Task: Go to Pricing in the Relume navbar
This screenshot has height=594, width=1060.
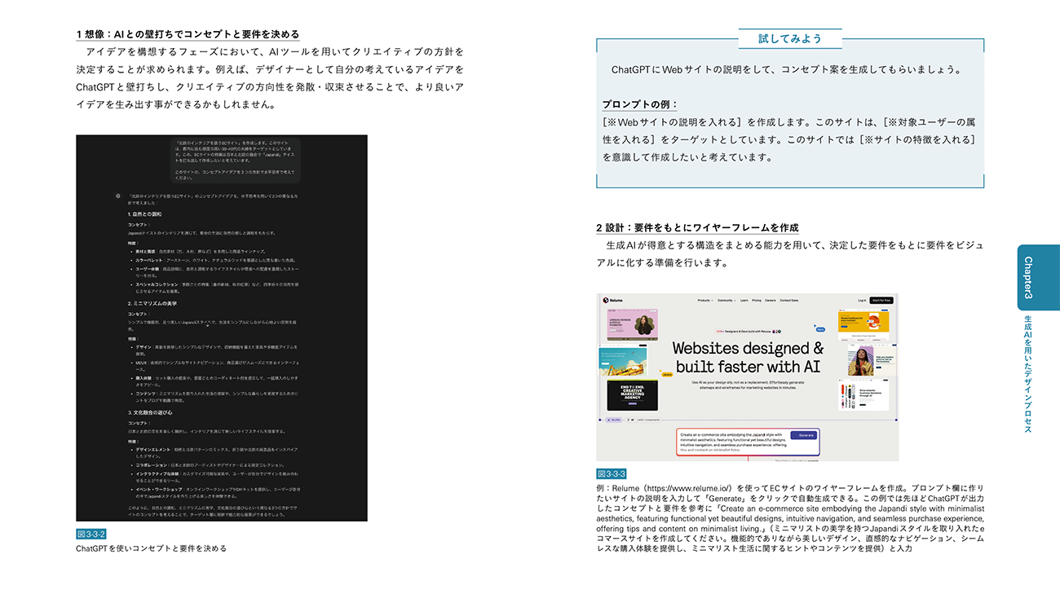Action: tap(757, 301)
